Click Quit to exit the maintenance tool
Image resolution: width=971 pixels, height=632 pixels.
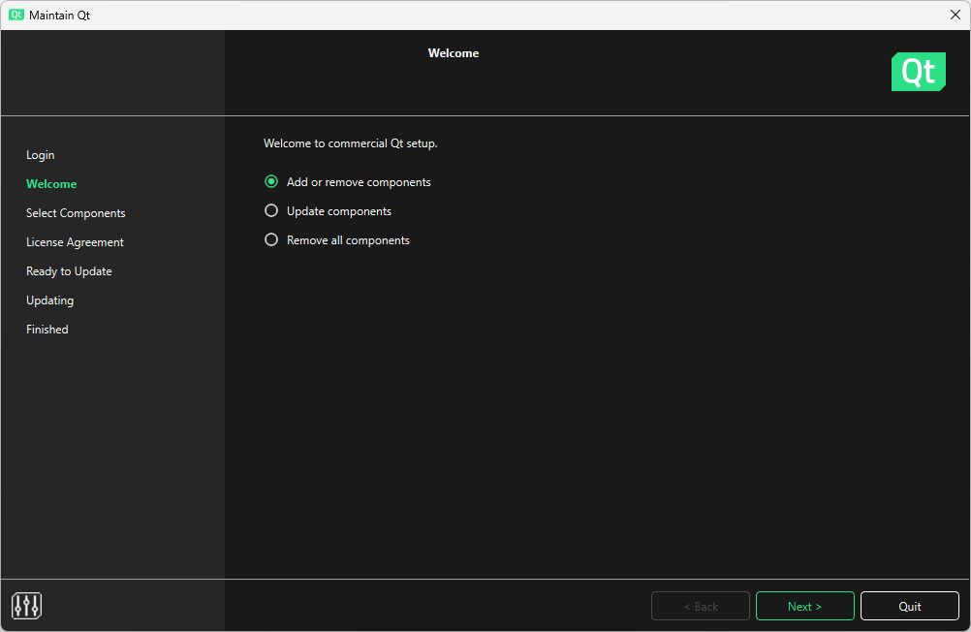click(909, 605)
